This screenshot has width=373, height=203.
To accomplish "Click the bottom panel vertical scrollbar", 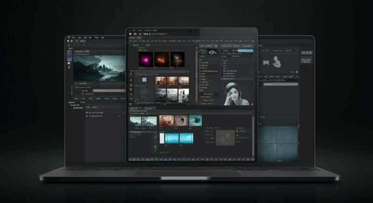I will coord(253,135).
